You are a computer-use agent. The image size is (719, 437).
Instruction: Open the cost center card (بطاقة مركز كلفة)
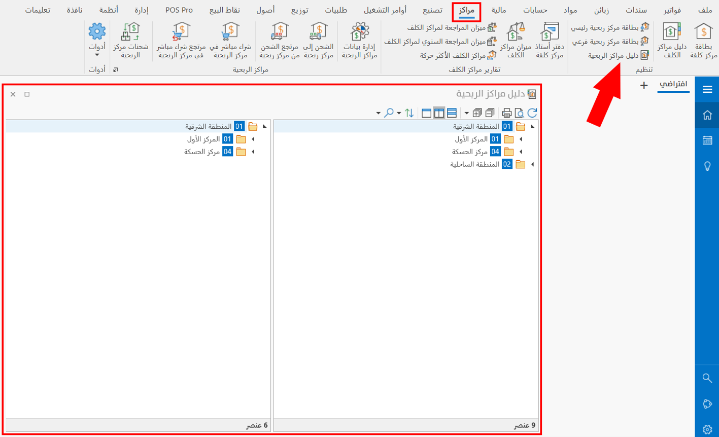click(x=703, y=41)
